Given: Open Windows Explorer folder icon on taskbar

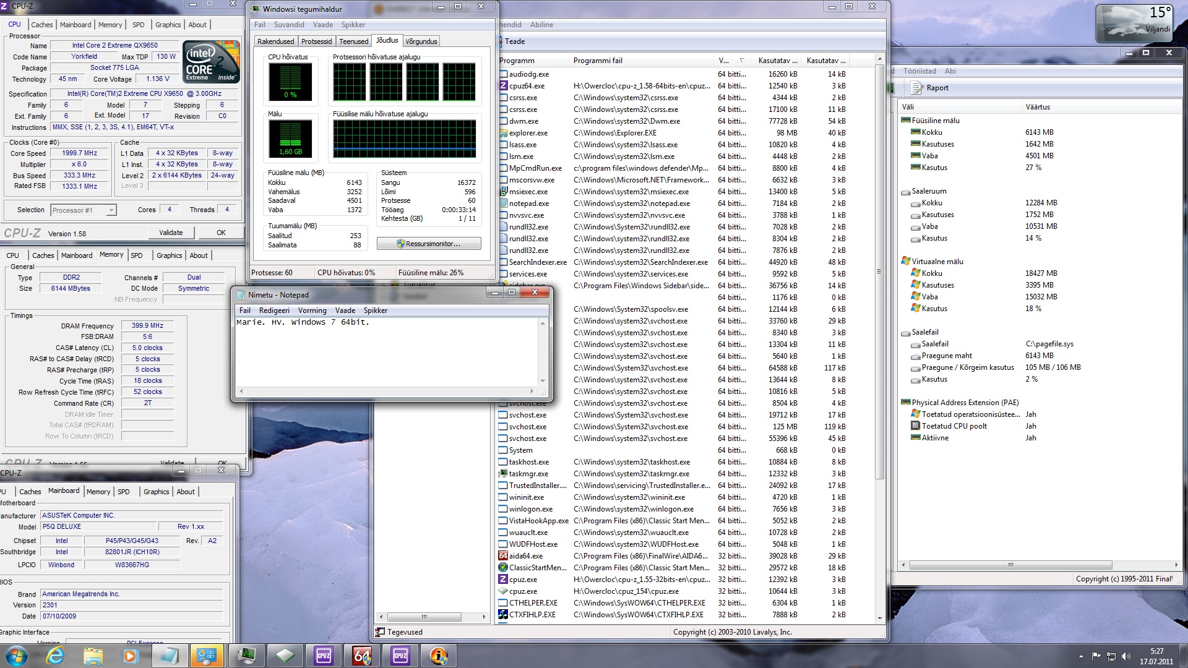Looking at the screenshot, I should tap(93, 656).
